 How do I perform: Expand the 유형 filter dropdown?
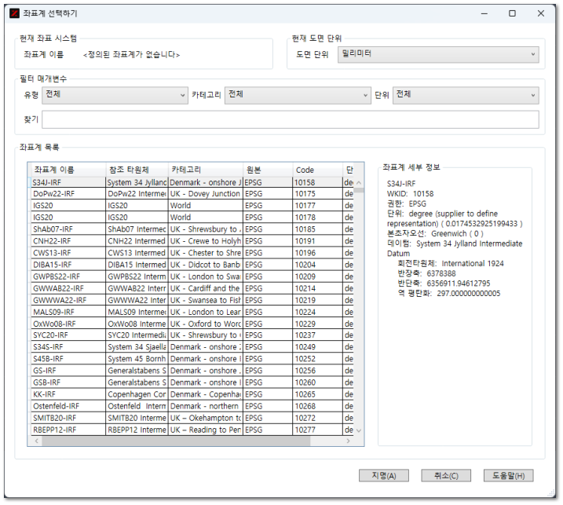115,95
